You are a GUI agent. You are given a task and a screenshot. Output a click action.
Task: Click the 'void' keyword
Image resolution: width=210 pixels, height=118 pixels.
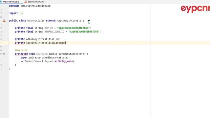(32, 54)
